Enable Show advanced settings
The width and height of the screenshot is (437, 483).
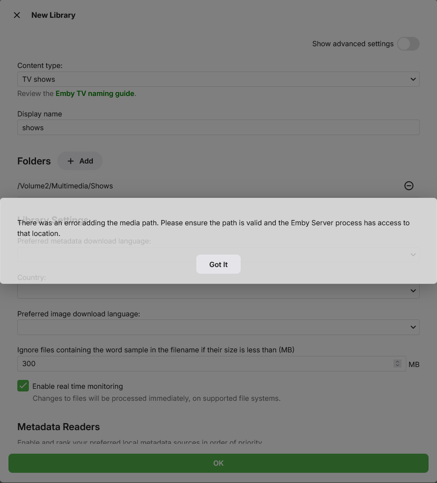point(408,44)
